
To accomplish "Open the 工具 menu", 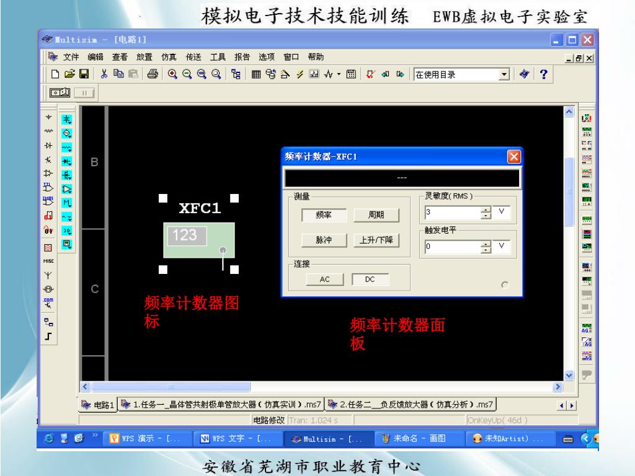I will pos(218,57).
